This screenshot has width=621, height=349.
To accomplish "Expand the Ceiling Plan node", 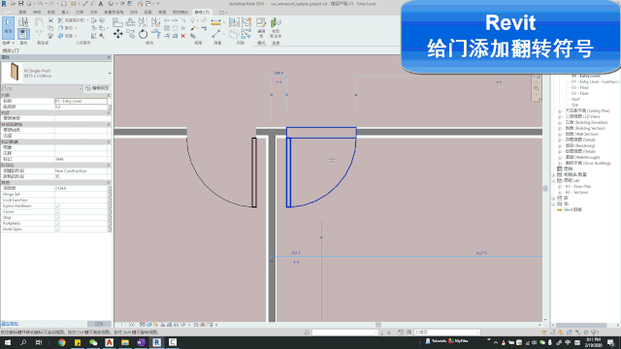I will [x=560, y=111].
